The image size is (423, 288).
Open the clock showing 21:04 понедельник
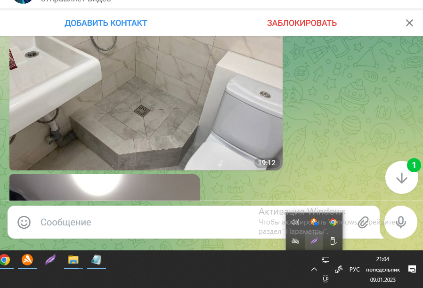point(382,269)
